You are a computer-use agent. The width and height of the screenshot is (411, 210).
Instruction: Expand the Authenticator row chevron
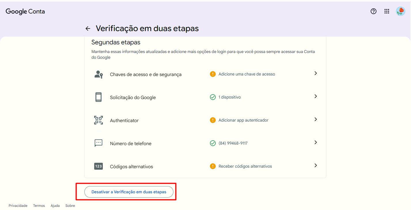click(x=316, y=120)
